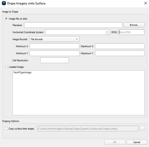The height and width of the screenshot is (147, 149).
Task: Select Geotiff.geoimage in the loaded image list
Action: (22, 72)
